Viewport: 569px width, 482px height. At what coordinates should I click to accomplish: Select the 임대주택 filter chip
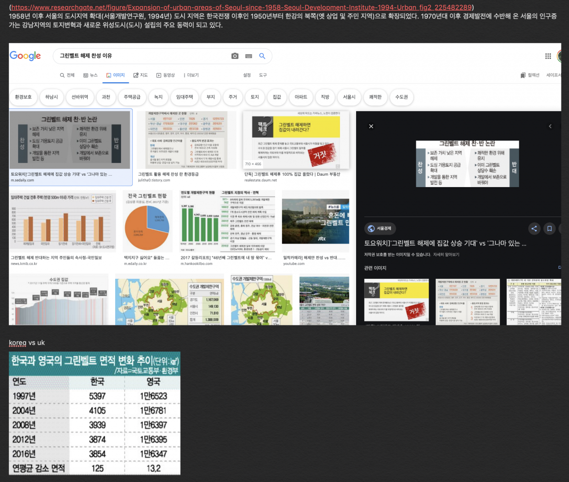[x=184, y=97]
